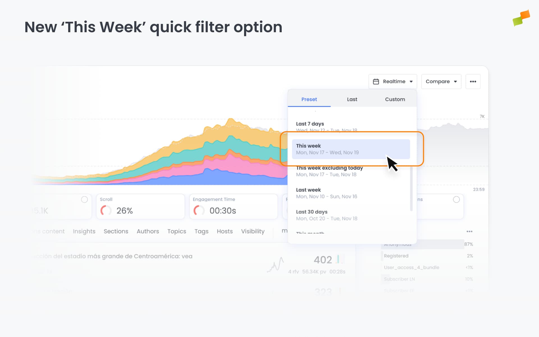Open the Compare dropdown
This screenshot has height=337, width=539.
click(x=441, y=81)
